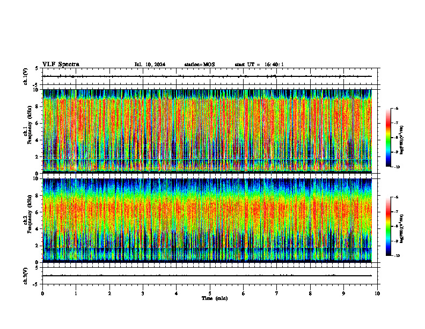Click the ch.2 spectrogram color scale bar
This screenshot has height=329, width=425.
tap(388, 226)
